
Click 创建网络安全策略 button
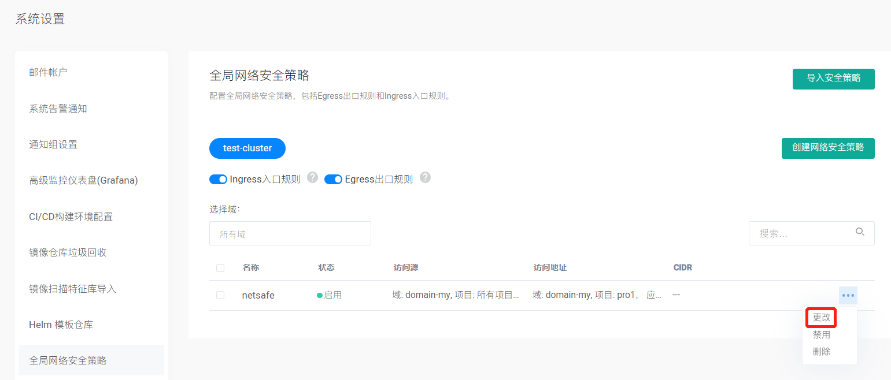(827, 148)
